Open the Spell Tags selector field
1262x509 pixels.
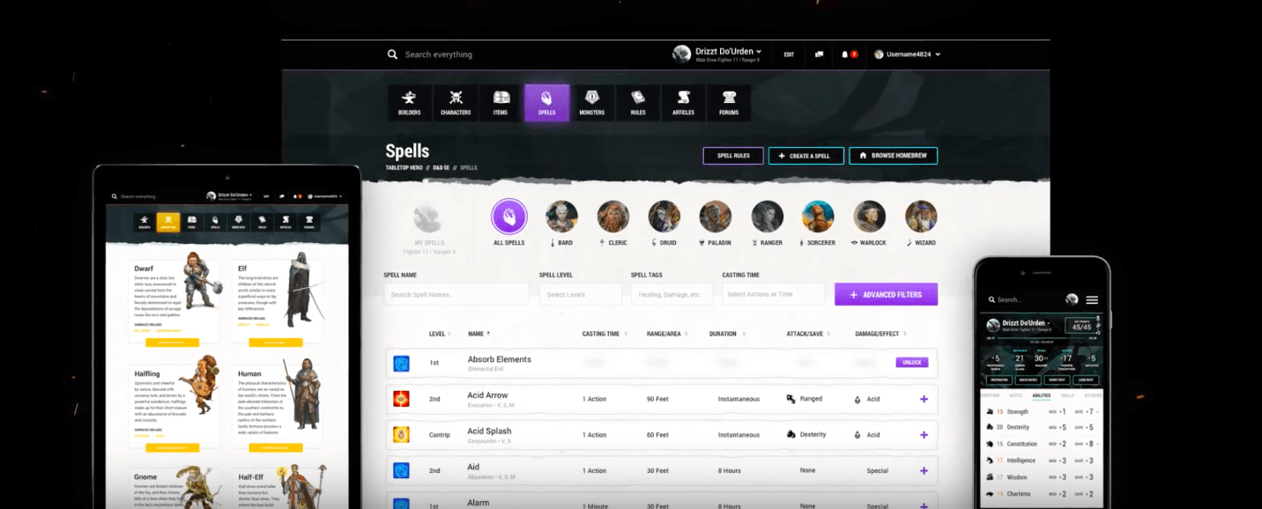[x=672, y=294]
